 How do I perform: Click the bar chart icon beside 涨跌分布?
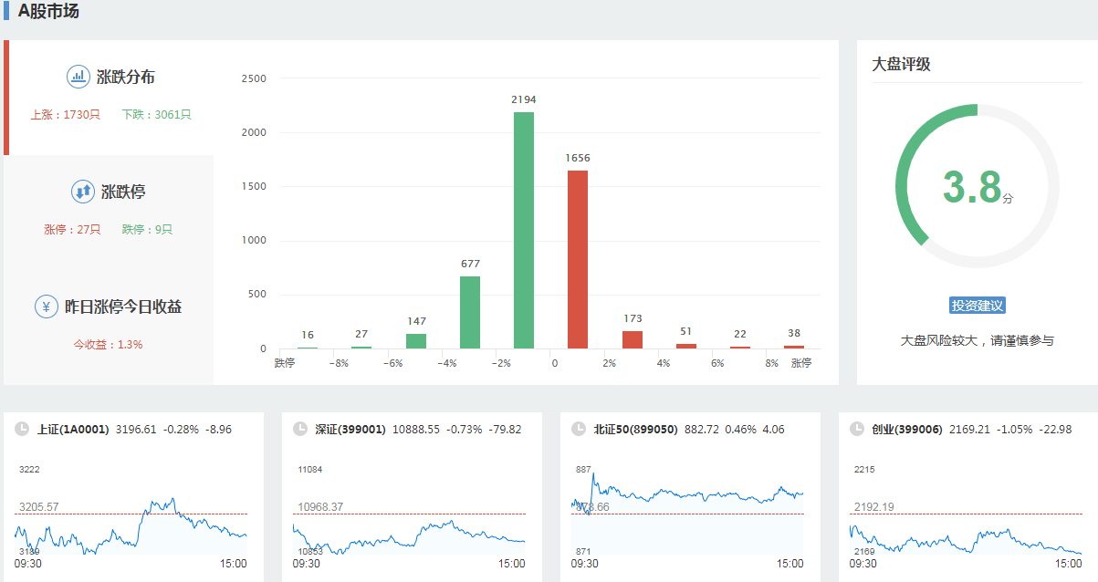coord(78,77)
